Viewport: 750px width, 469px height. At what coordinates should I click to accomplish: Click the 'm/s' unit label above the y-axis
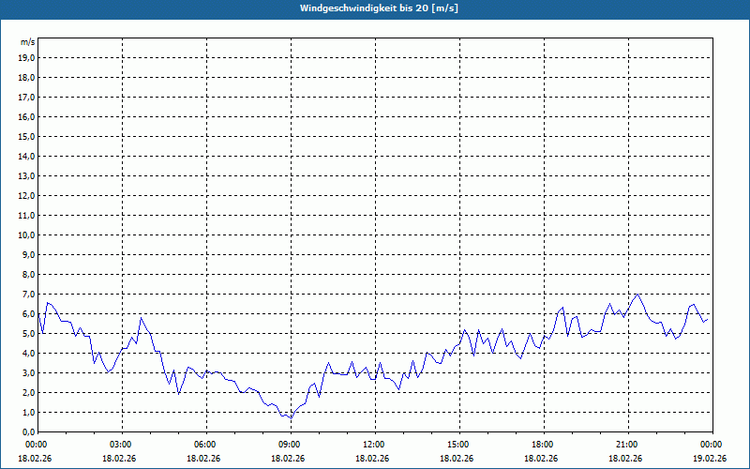coord(28,43)
